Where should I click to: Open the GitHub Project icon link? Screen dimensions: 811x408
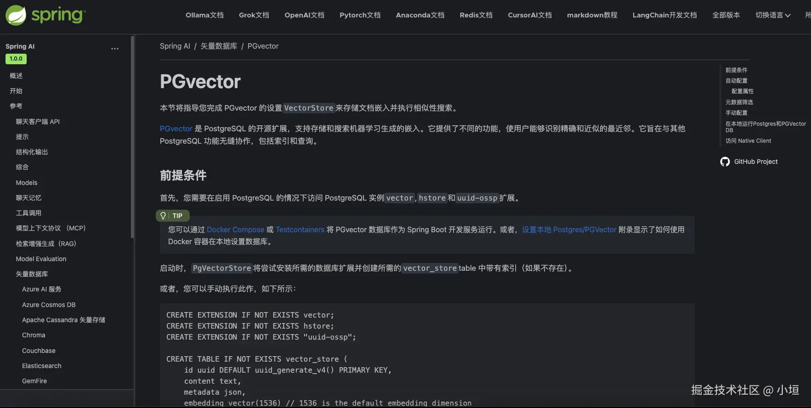(725, 162)
